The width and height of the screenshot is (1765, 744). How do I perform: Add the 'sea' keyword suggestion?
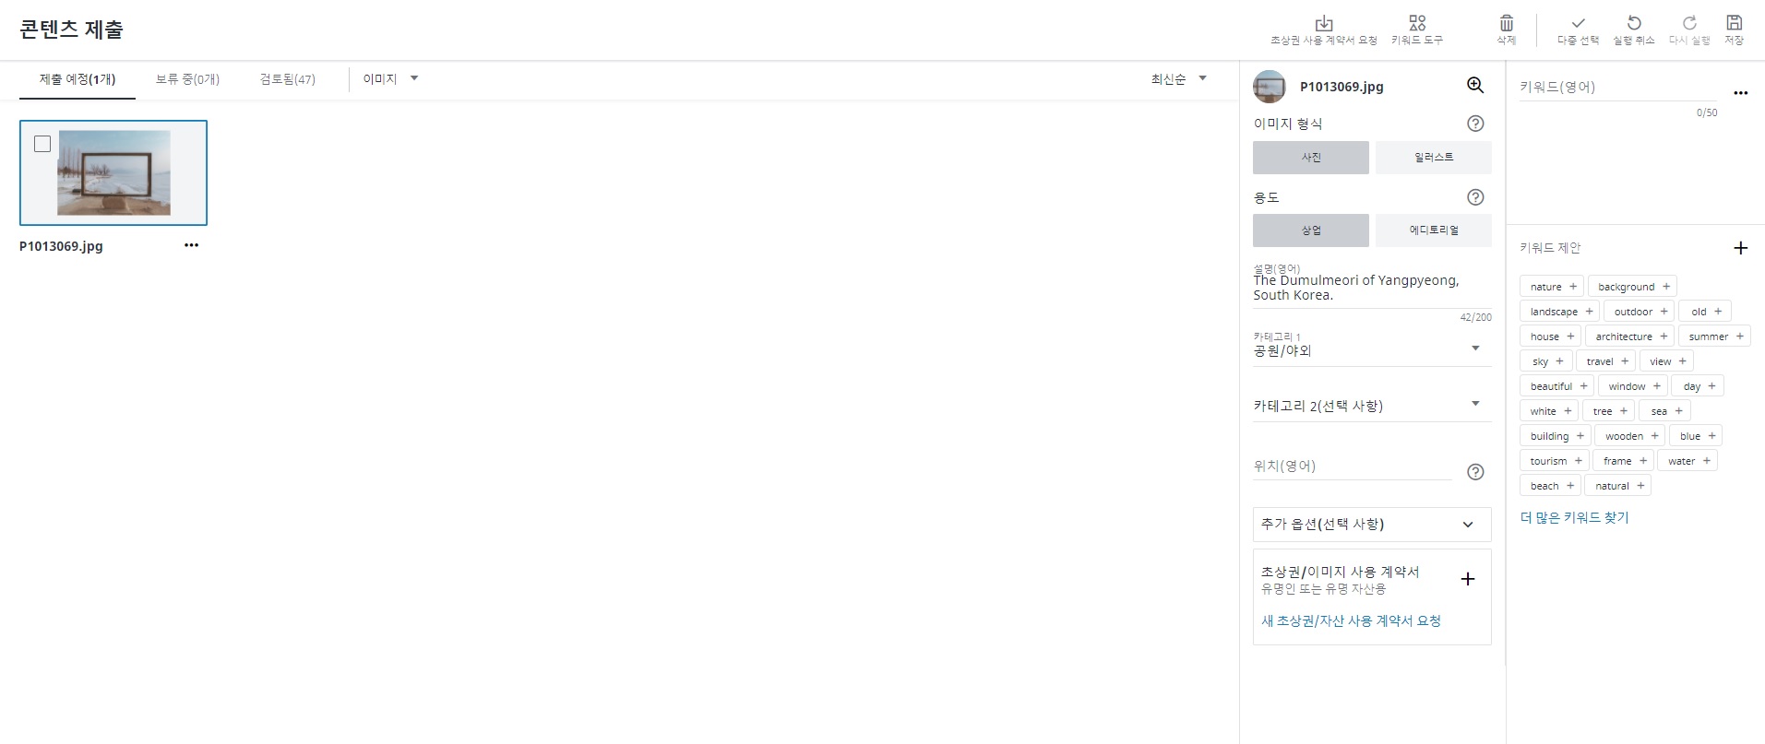point(1665,411)
